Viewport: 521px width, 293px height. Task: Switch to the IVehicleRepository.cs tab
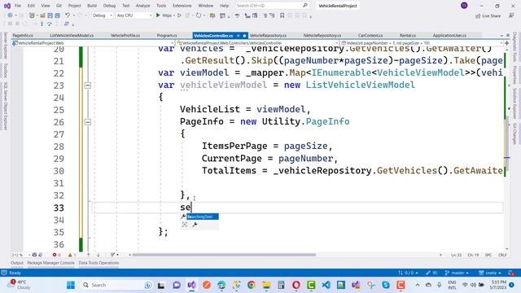tap(322, 35)
